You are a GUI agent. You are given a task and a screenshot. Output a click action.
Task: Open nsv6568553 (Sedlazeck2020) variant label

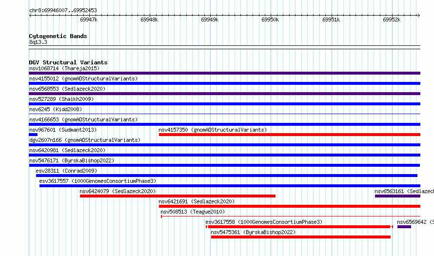tap(67, 89)
